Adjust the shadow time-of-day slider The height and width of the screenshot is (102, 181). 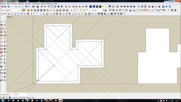point(158,10)
